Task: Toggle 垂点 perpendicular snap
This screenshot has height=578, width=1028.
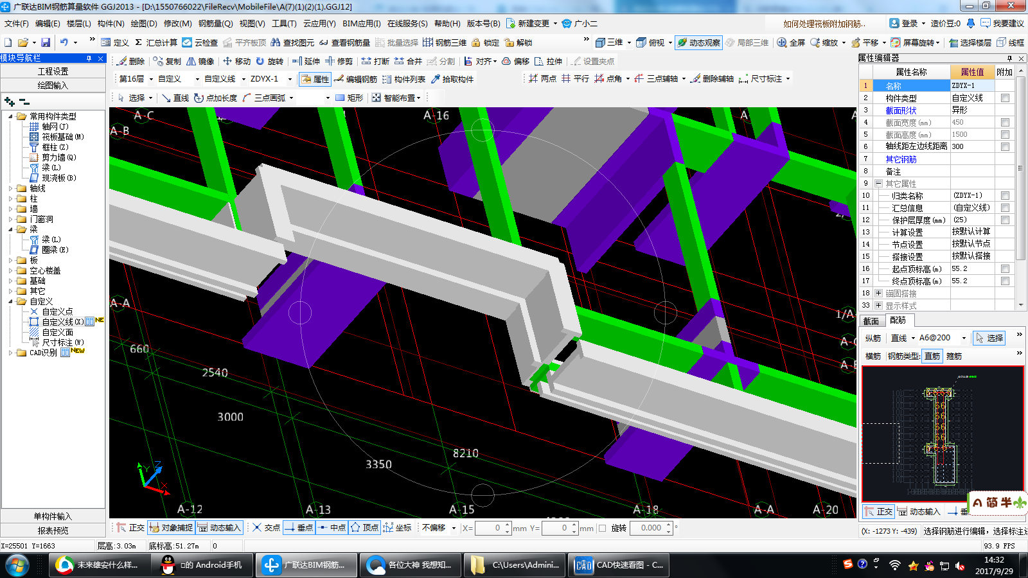Action: 299,528
